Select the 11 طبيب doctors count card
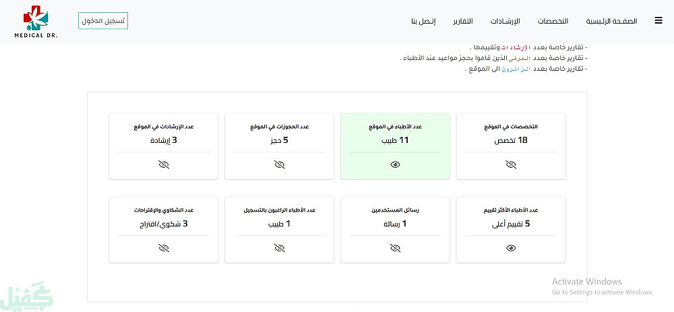Screen dimensions: 674x312 pos(395,140)
